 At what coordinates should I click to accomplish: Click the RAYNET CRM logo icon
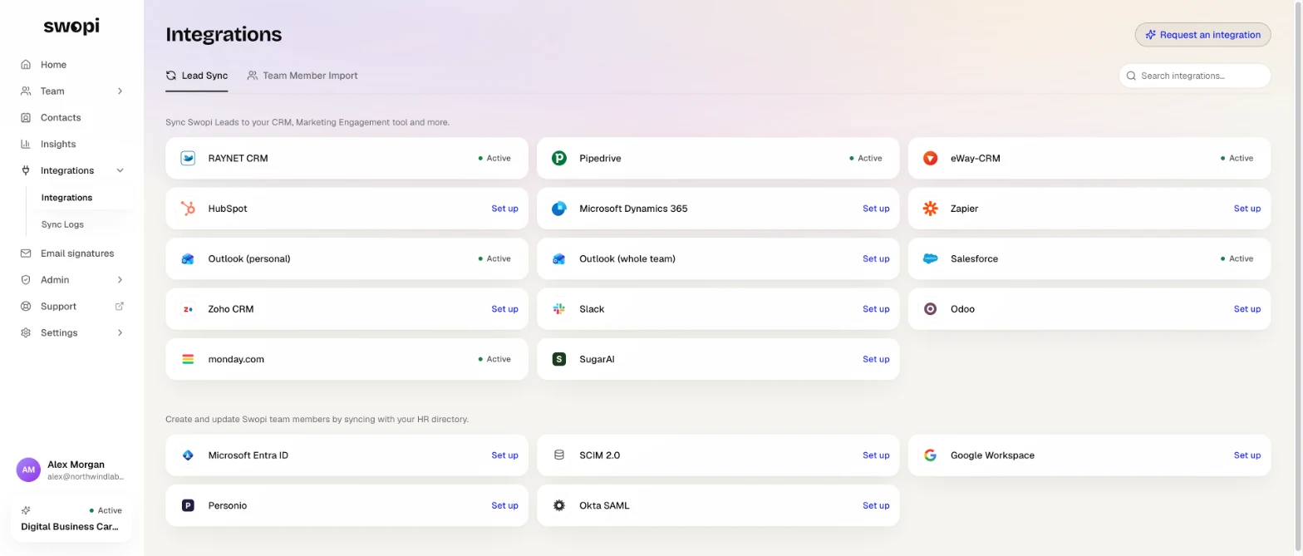[x=188, y=158]
